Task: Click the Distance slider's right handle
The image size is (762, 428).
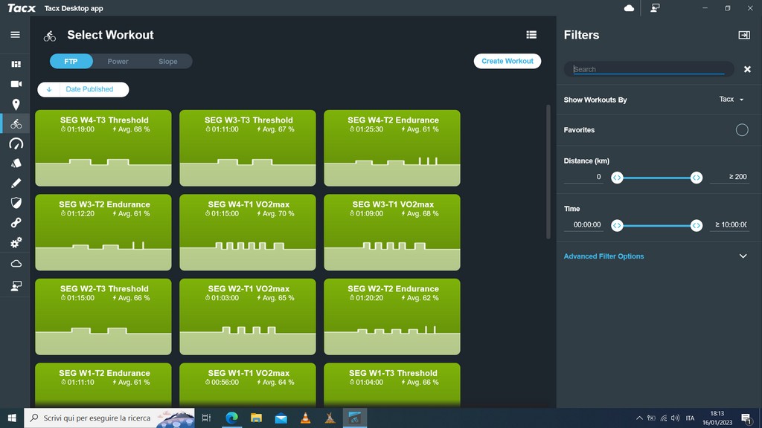Action: pyautogui.click(x=696, y=178)
